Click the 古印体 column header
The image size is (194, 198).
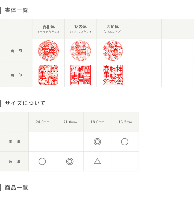tap(113, 29)
